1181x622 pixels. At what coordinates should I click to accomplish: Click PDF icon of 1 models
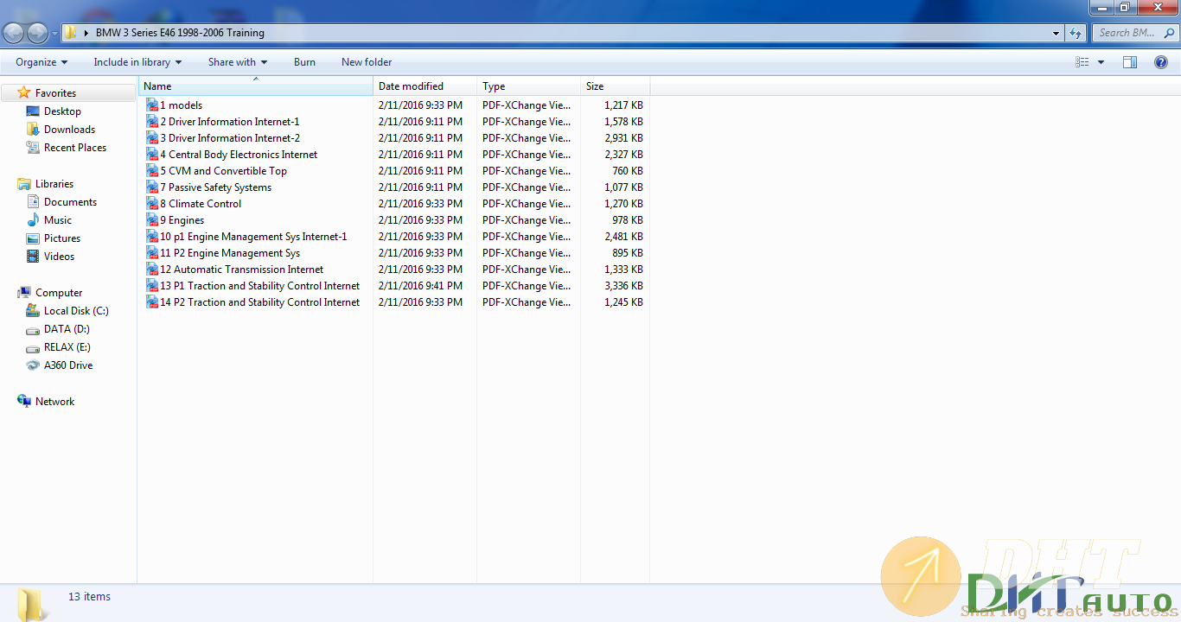(x=152, y=105)
